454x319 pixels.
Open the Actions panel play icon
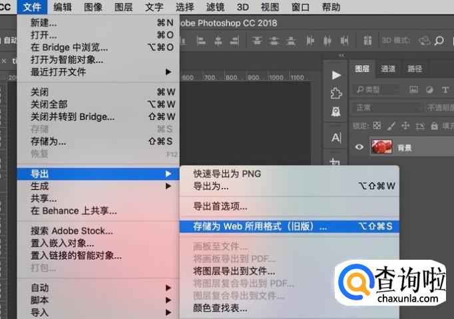pyautogui.click(x=336, y=75)
